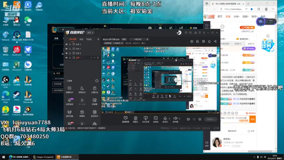Open the mode switch button beside streaming app logo

[90, 33]
